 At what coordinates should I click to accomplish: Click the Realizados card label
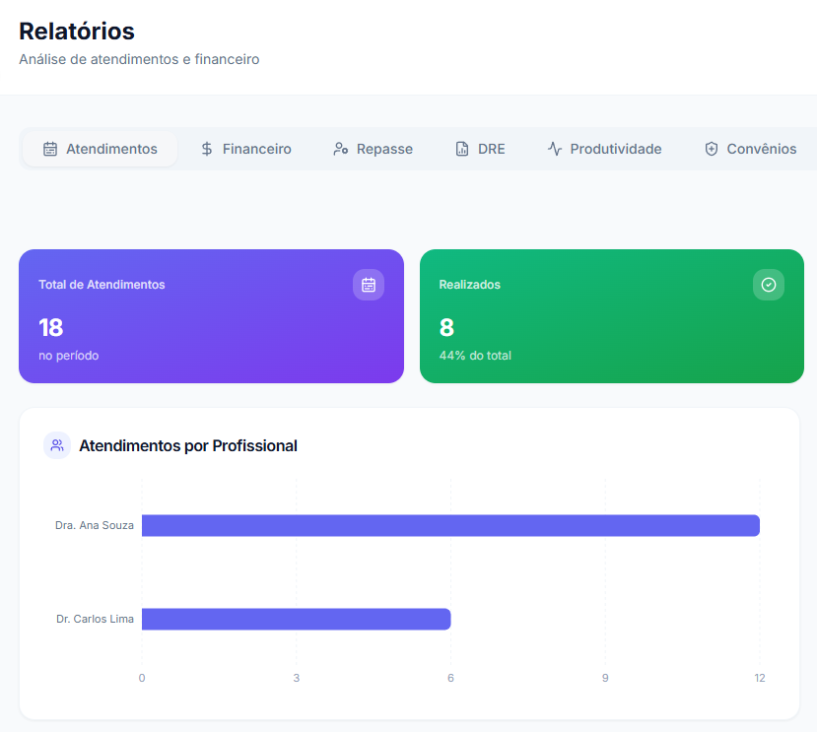tap(469, 285)
